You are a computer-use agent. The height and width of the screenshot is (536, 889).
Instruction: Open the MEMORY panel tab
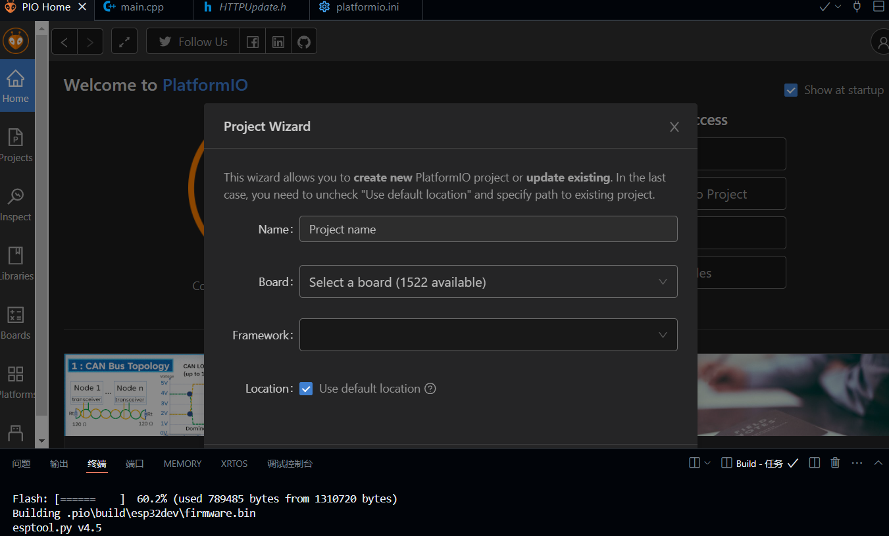(182, 464)
